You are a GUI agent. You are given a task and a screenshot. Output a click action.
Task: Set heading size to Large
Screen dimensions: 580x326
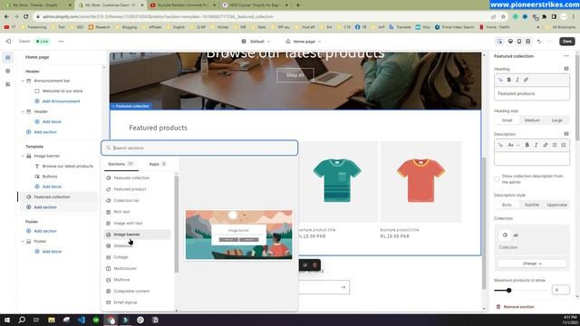[556, 120]
